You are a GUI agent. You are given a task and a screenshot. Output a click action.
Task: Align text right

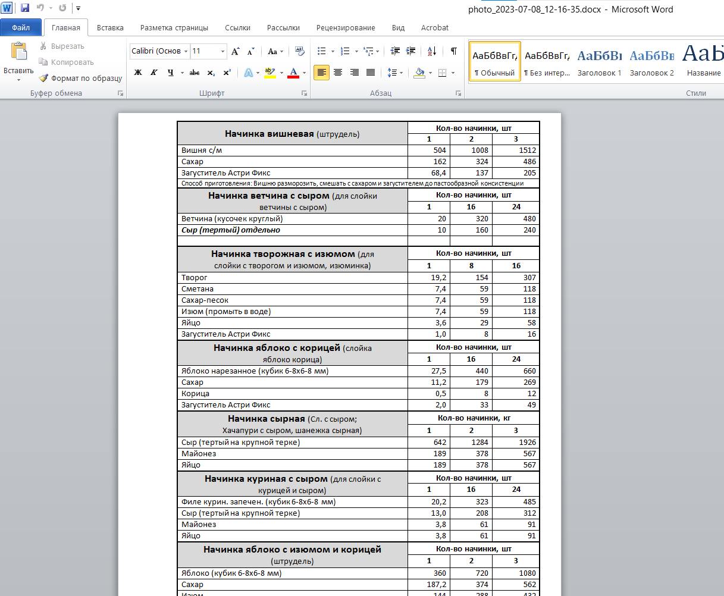[354, 73]
